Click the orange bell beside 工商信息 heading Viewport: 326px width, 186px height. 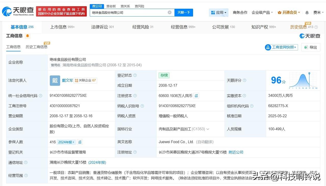tap(27, 36)
